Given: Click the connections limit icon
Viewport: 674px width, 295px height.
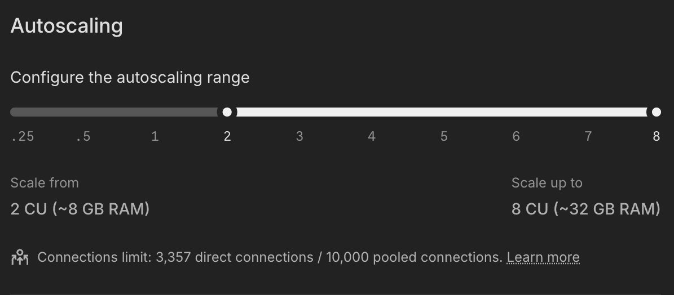Looking at the screenshot, I should [x=20, y=257].
